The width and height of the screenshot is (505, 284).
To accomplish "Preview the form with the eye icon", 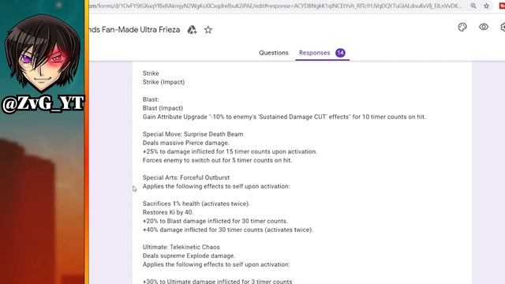I will coord(484,27).
